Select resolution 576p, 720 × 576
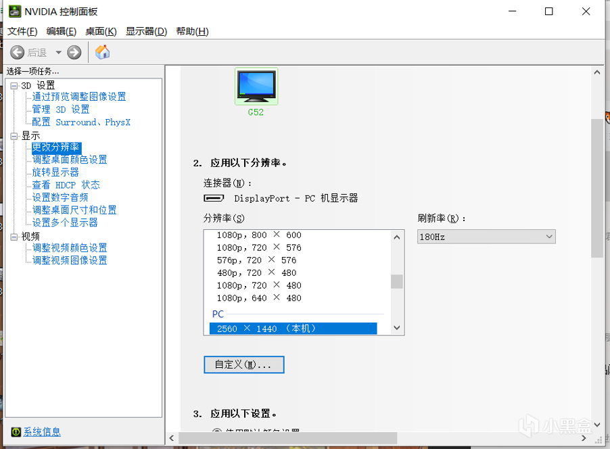Screen dimensions: 610x449 click(257, 260)
